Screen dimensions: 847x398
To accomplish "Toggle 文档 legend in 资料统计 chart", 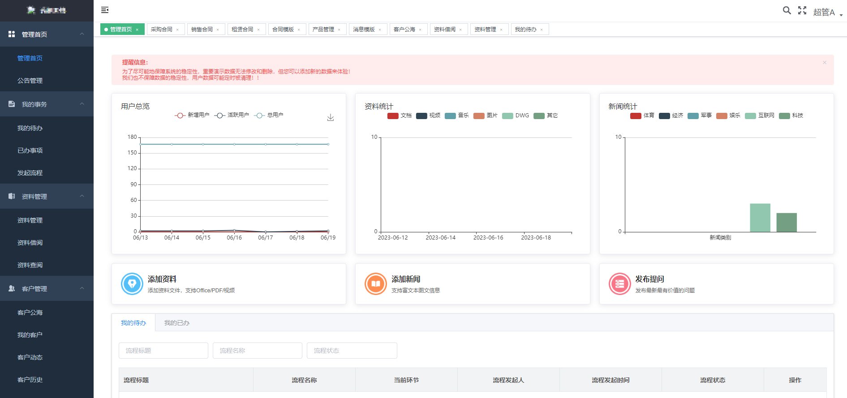I will (x=400, y=116).
